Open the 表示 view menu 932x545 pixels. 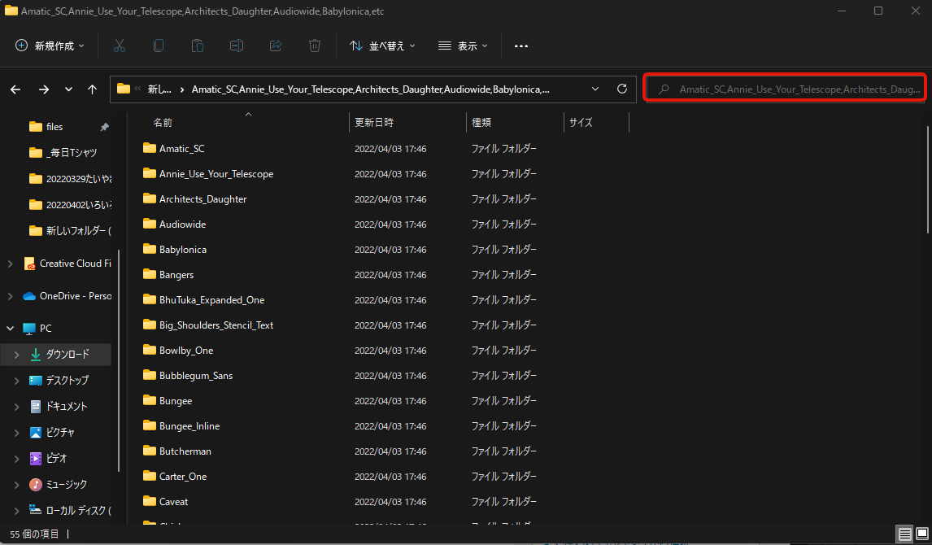pos(463,46)
